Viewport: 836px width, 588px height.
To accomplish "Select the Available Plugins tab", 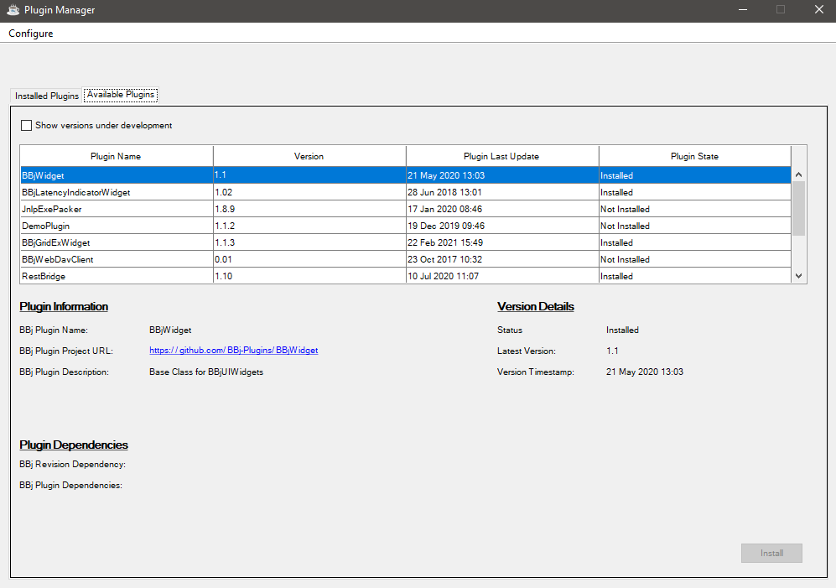I will (x=121, y=95).
